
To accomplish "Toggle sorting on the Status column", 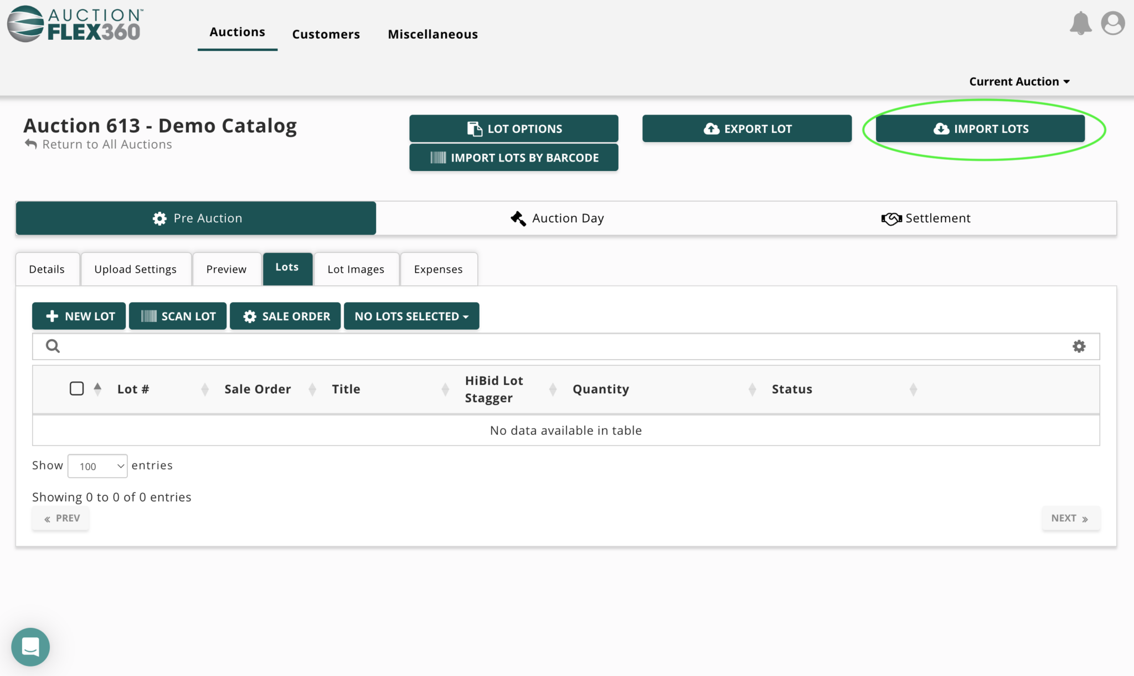I will click(914, 389).
